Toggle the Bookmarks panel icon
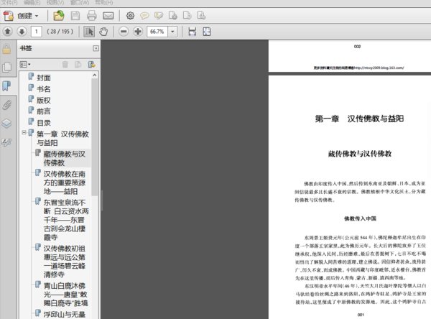This screenshot has height=319, width=431. (6, 85)
